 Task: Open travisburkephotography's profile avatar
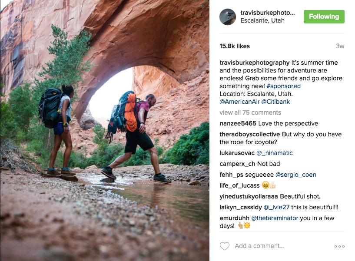pos(228,17)
